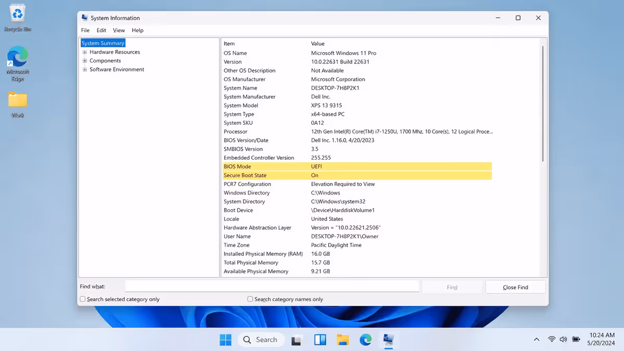Open the Work folder on desktop
624x351 pixels.
point(18,105)
